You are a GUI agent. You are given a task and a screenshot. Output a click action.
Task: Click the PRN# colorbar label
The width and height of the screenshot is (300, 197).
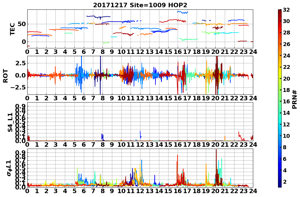(x=295, y=99)
